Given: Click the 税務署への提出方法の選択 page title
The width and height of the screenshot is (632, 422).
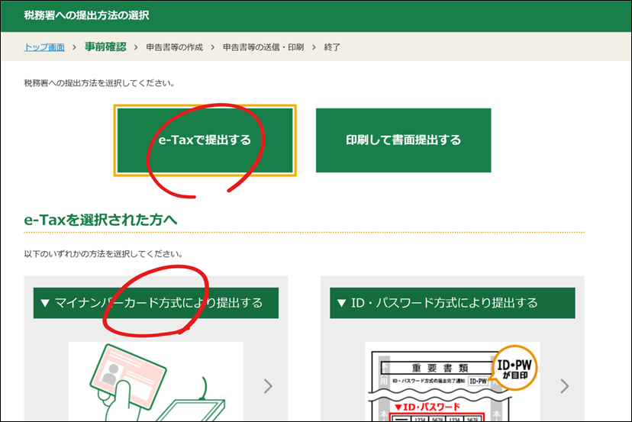Looking at the screenshot, I should coord(87,15).
